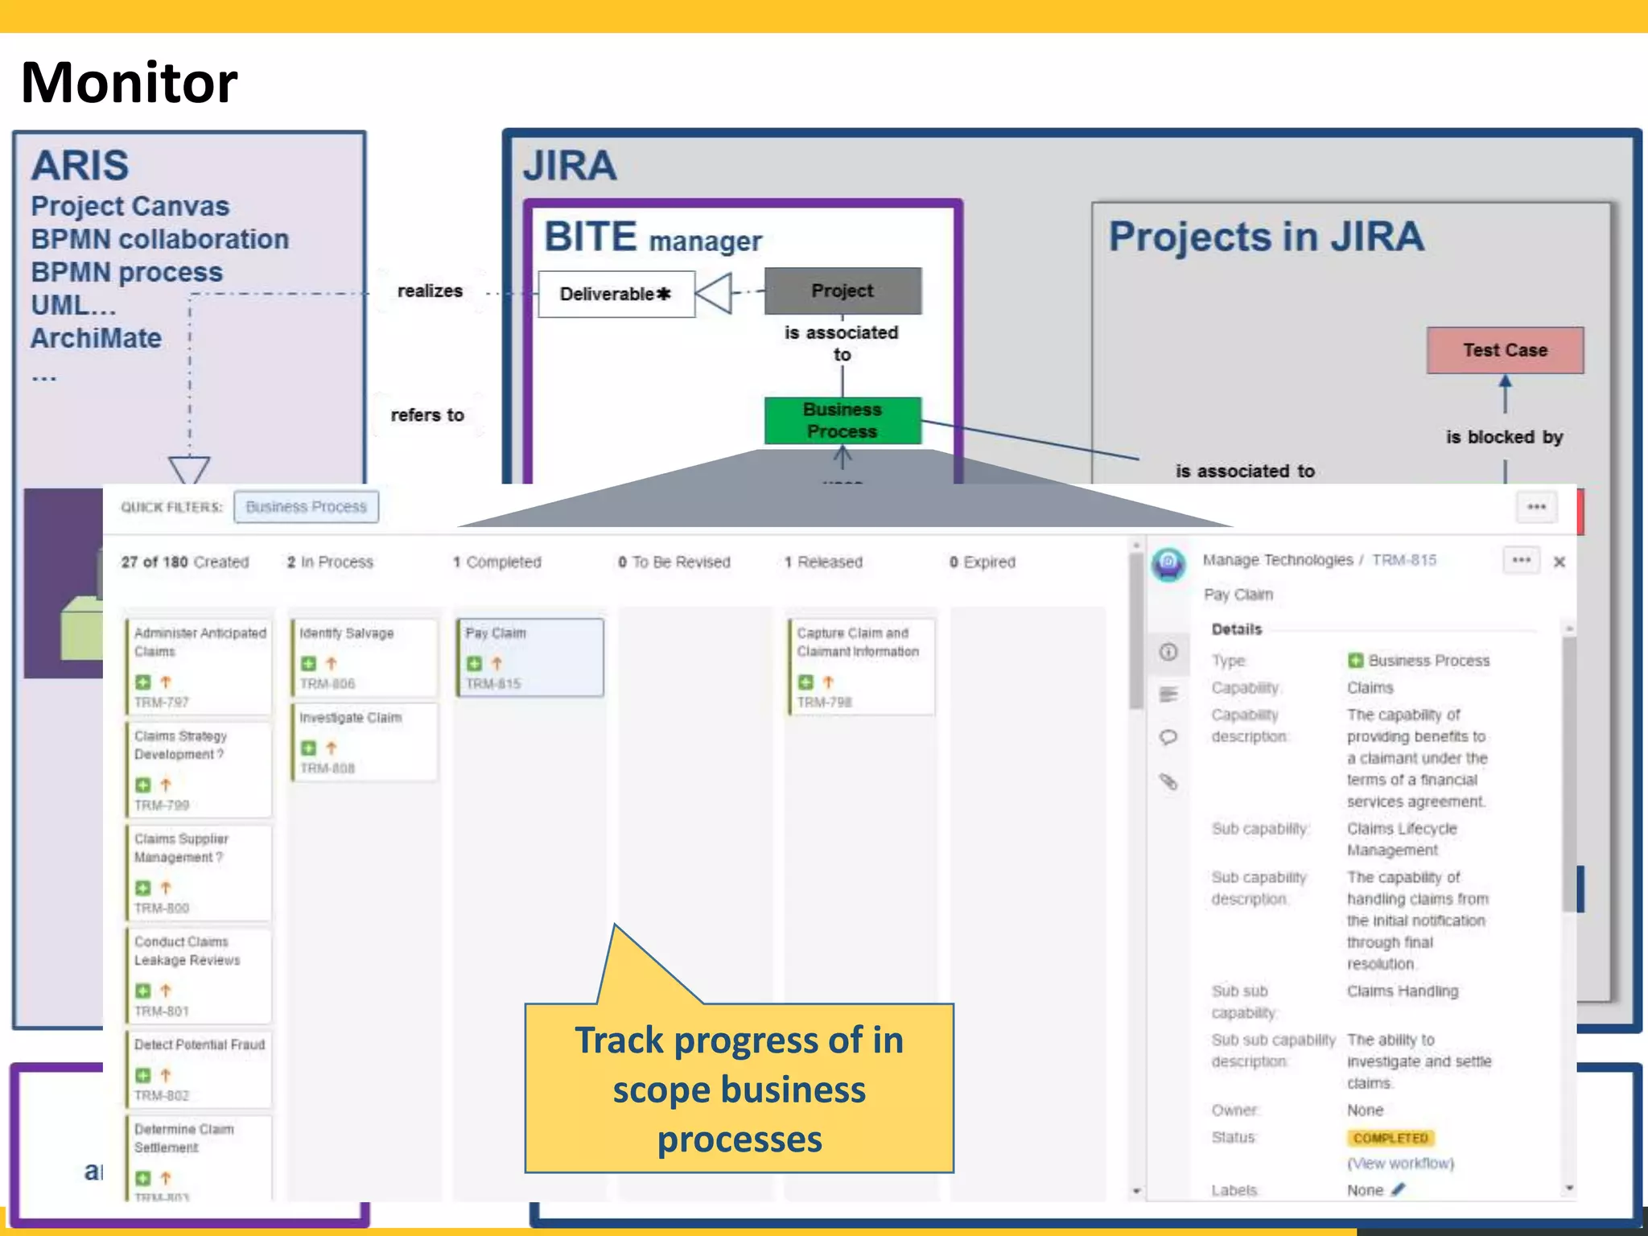The image size is (1648, 1236).
Task: Edit labels with the pencil icon
Action: (1398, 1189)
